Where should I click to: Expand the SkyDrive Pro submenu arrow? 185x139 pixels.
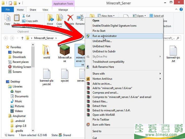(160, 57)
